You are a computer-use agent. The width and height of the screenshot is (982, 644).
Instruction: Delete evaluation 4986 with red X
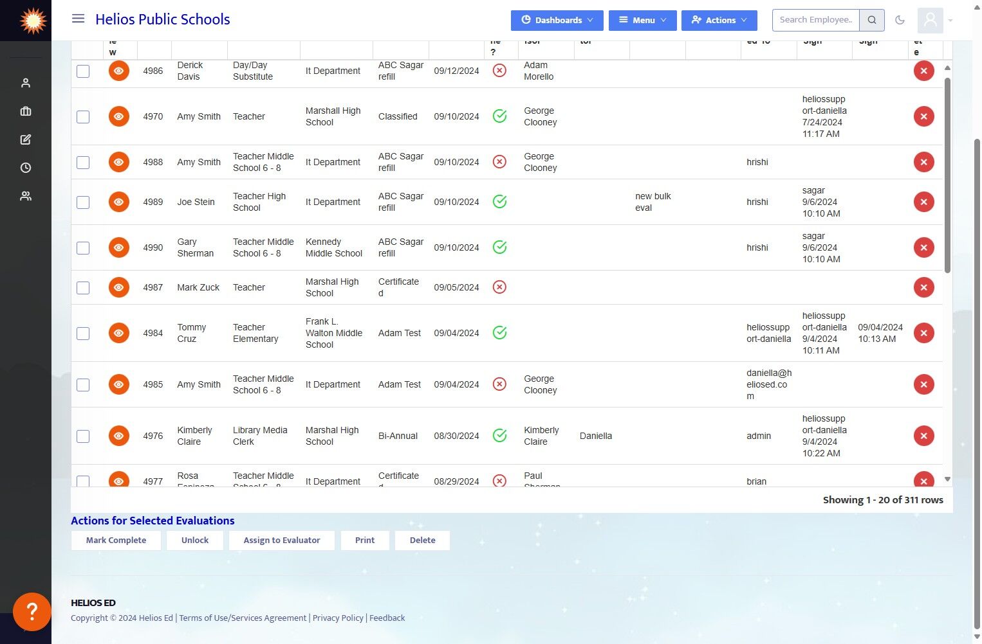(x=924, y=71)
